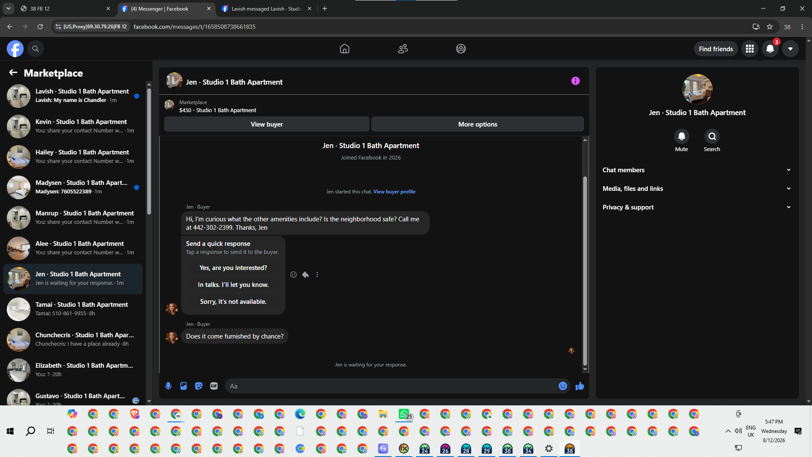Open File Explorer from the taskbar
This screenshot has height=457, width=812.
(383, 414)
